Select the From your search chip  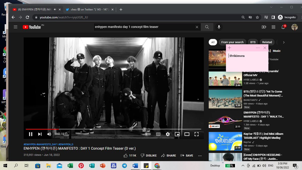click(232, 42)
